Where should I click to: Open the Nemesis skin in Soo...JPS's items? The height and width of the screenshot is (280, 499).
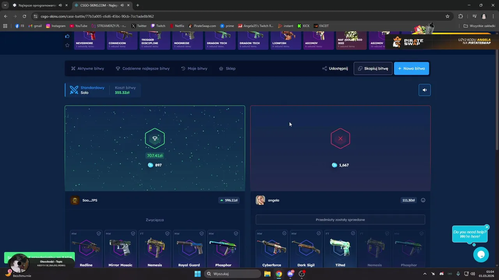point(155,249)
